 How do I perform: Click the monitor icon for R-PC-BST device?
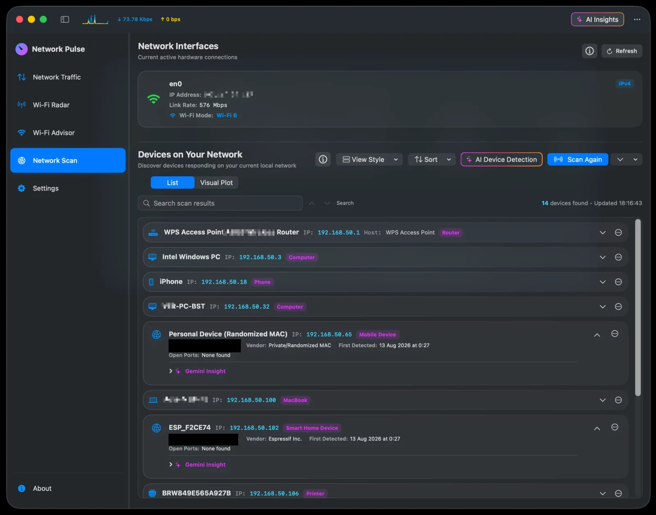152,307
